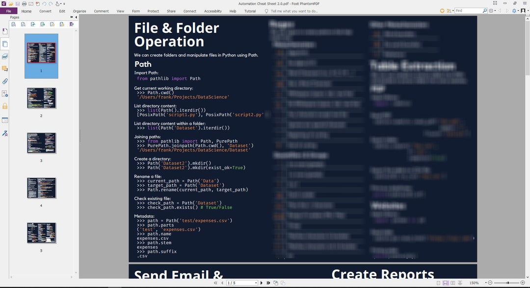The width and height of the screenshot is (530, 288).
Task: Click the Tutorial menu item
Action: point(250,11)
